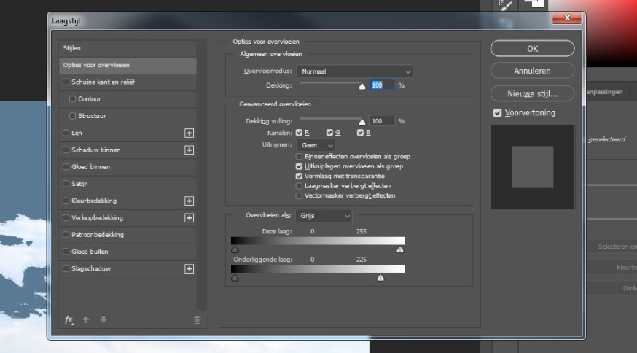Click the Dekking vulling percentage field
This screenshot has width=637, height=353.
pyautogui.click(x=382, y=121)
